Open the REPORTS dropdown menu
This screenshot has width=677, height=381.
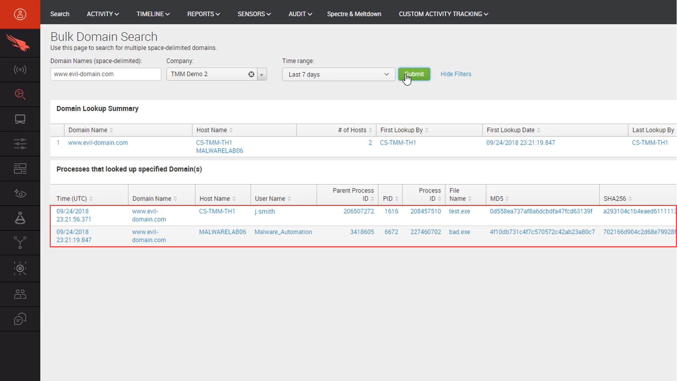tap(203, 14)
